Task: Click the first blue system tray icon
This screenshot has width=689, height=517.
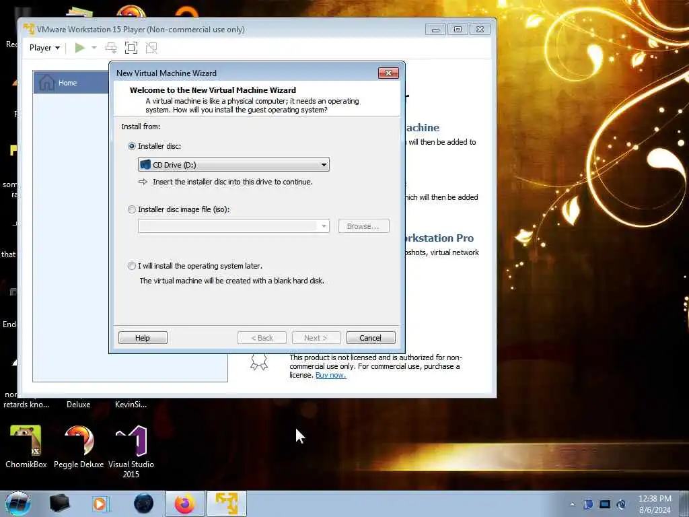Action: [x=588, y=504]
